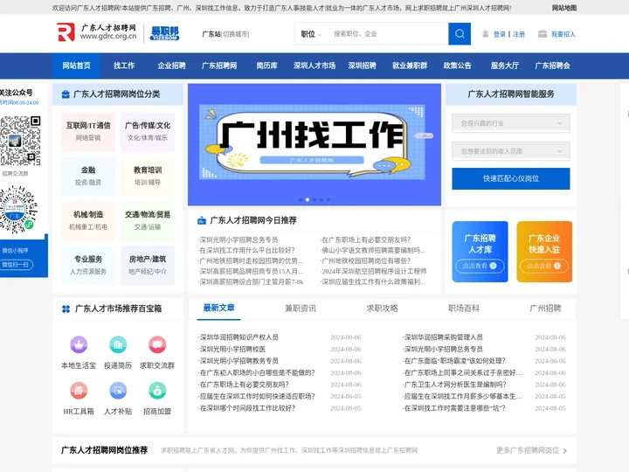Click 快速匹配心仪岗位 button
The width and height of the screenshot is (629, 472).
pos(511,178)
